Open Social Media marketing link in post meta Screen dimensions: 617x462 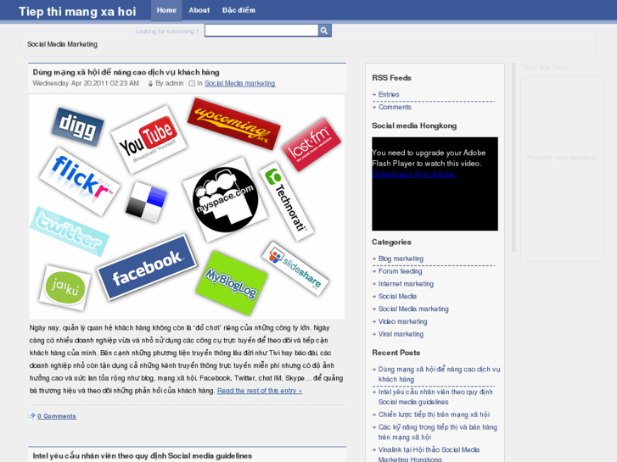[x=240, y=83]
